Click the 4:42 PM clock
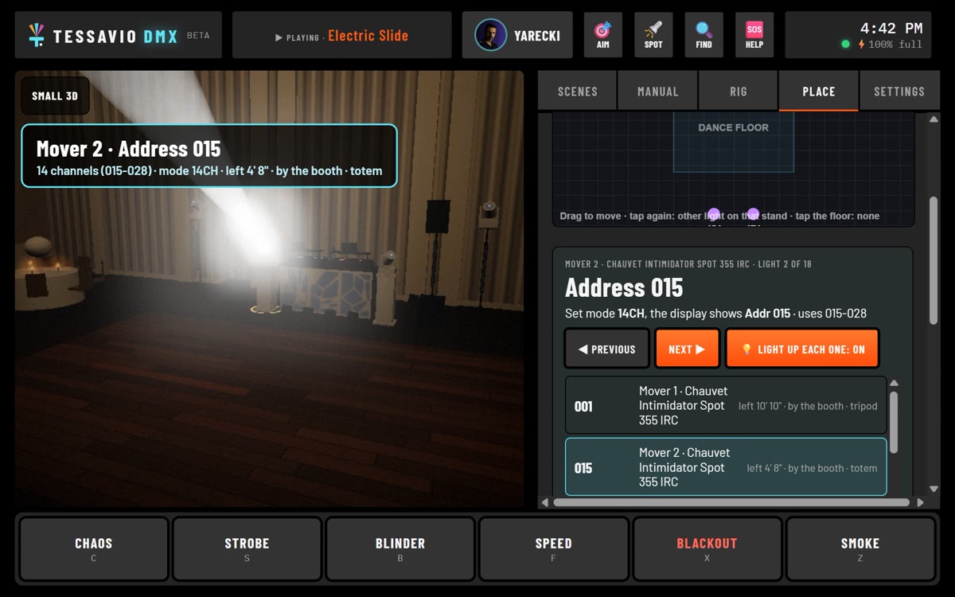This screenshot has height=597, width=955. [891, 29]
